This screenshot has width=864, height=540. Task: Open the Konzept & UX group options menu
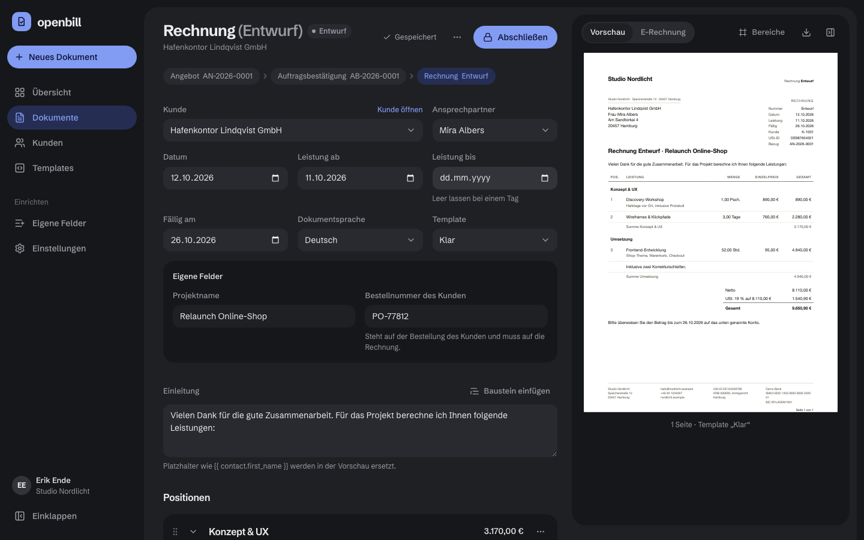541,532
